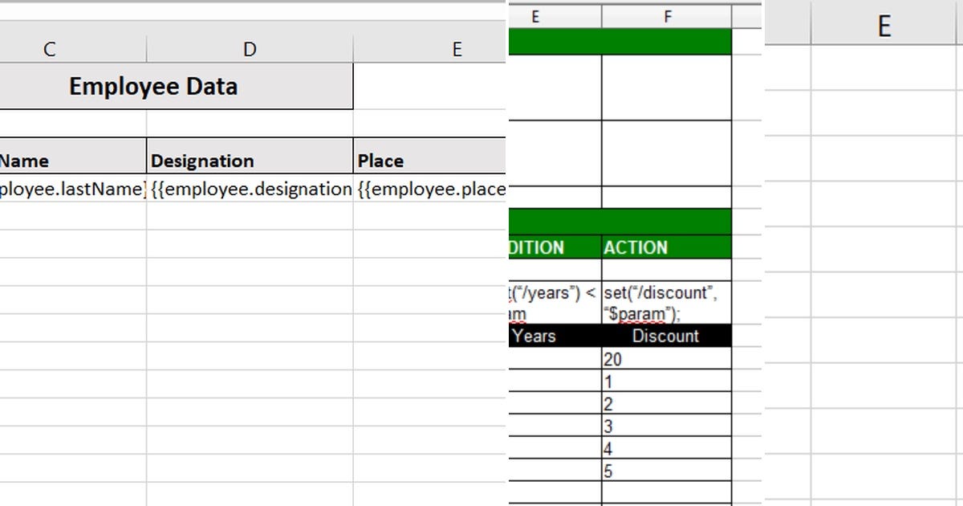
Task: Select the Discount column header
Action: [x=666, y=336]
